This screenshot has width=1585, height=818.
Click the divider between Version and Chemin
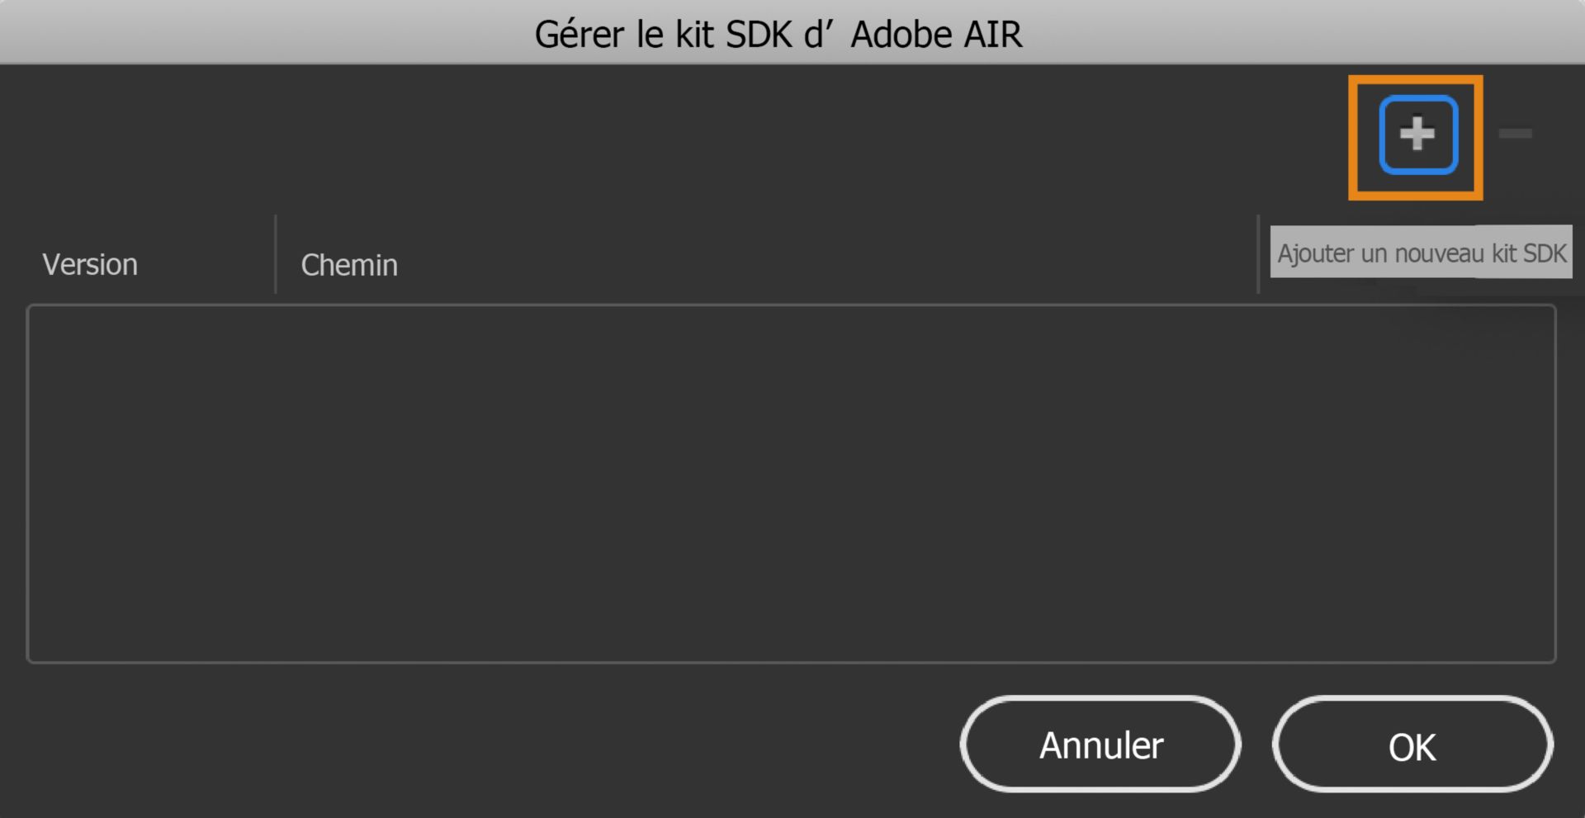click(276, 254)
